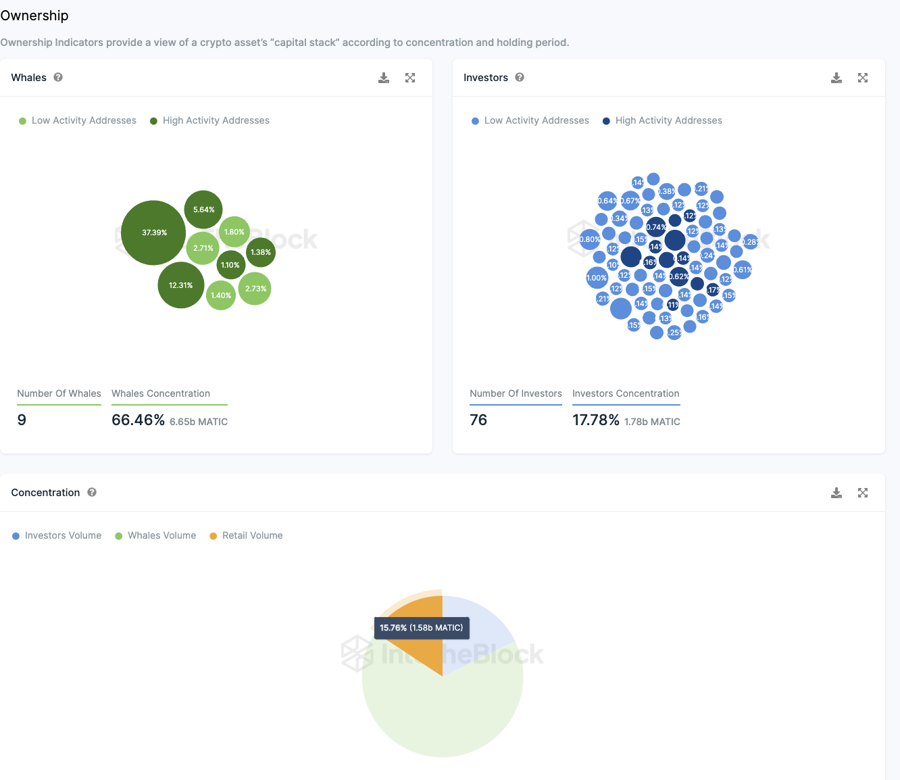Open the Investors help tooltip icon

520,77
